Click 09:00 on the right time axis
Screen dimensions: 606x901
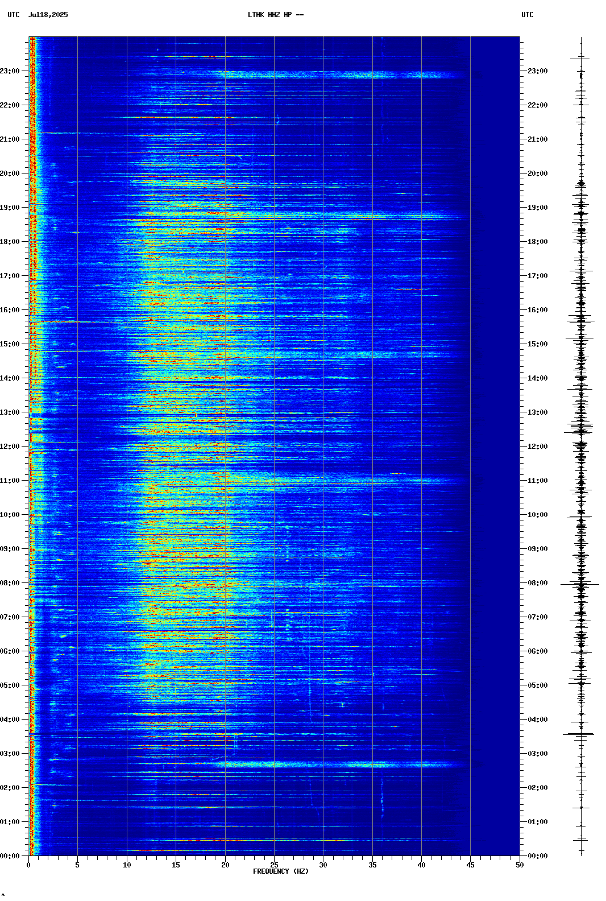click(x=538, y=549)
